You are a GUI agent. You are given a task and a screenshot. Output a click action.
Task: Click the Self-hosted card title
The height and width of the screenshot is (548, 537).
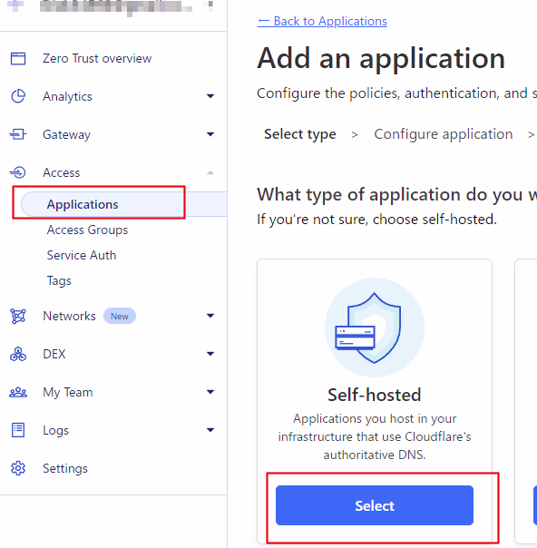click(375, 395)
